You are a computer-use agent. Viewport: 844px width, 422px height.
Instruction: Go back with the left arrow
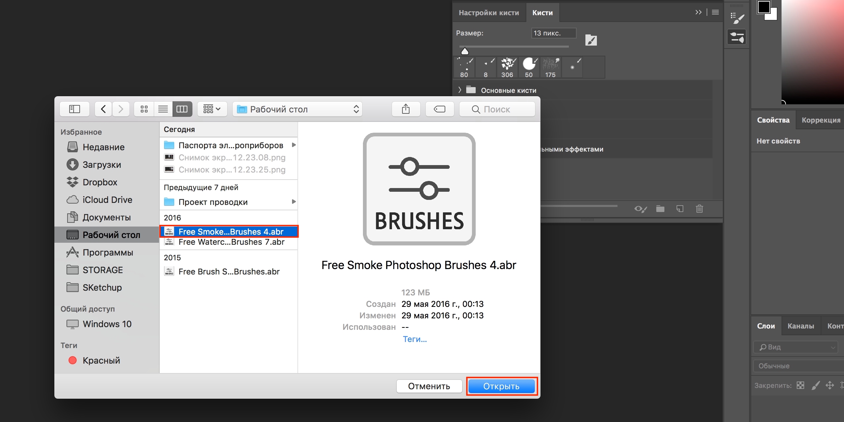click(x=103, y=109)
